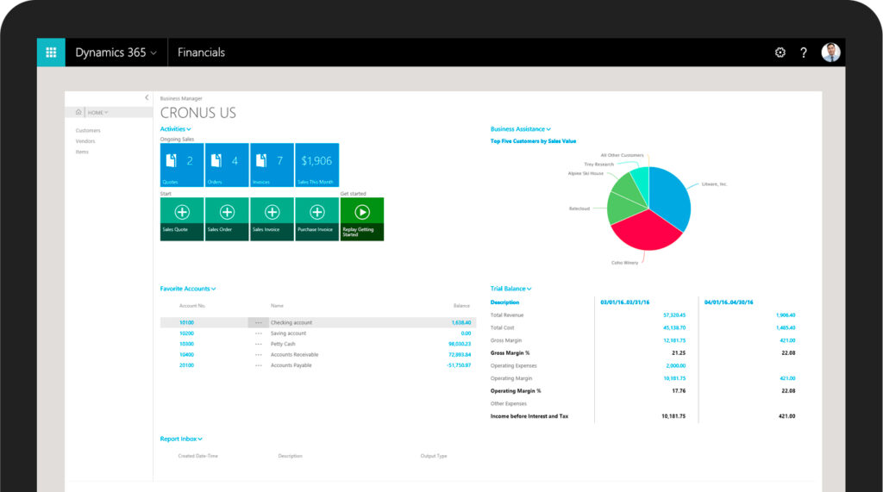This screenshot has height=492, width=883.
Task: Click the Petty Cash balance value
Action: [460, 344]
